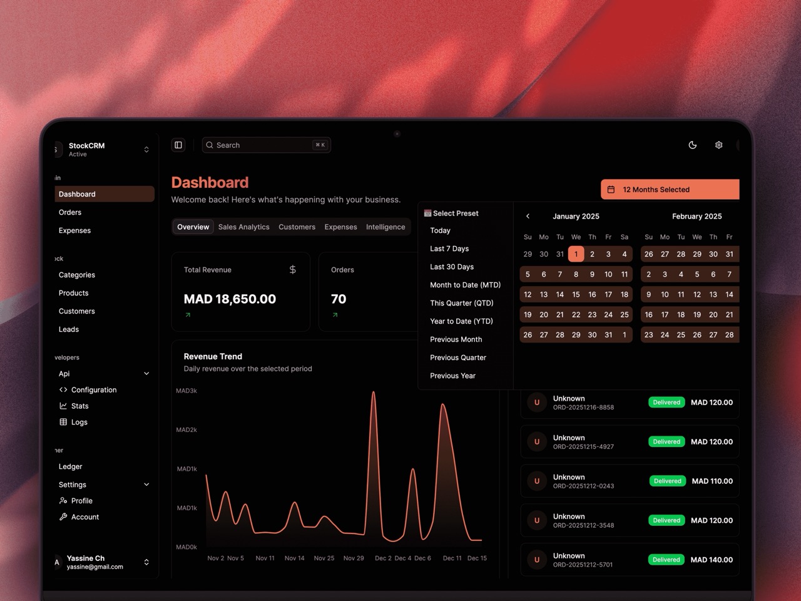Click the Stats chart icon
Image resolution: width=801 pixels, height=601 pixels.
63,406
